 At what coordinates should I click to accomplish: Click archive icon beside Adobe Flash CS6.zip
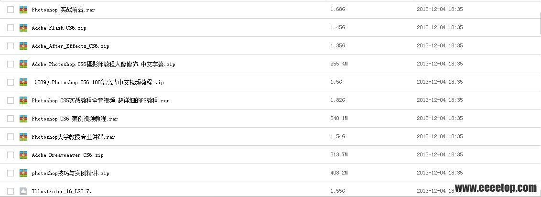pos(23,28)
